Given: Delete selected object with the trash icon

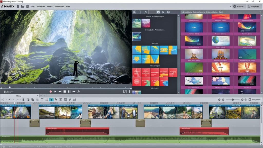Looking at the screenshot, I should (23, 99).
